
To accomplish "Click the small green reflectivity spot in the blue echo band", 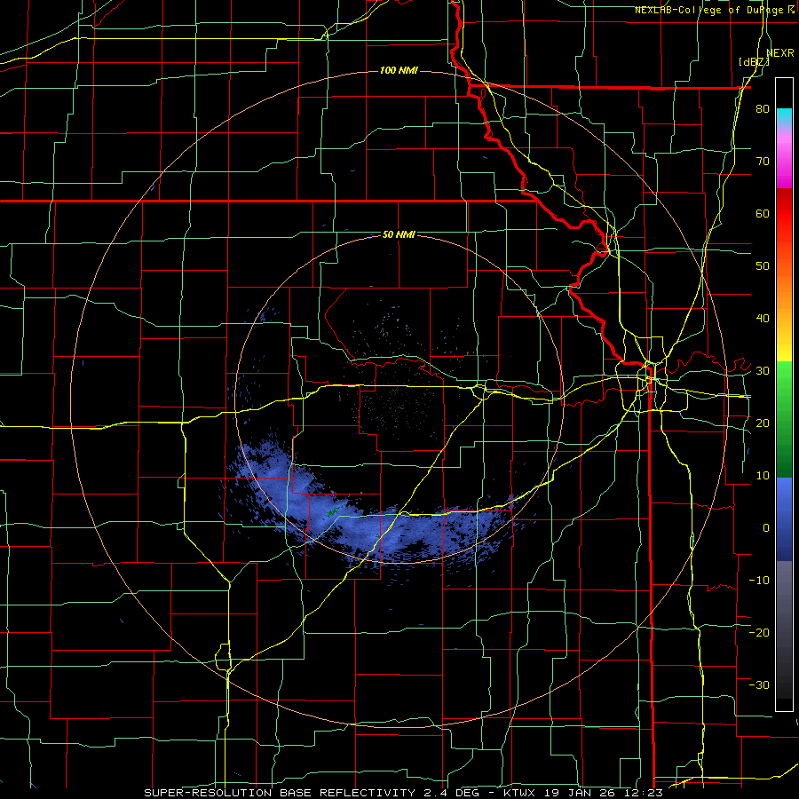I will 332,511.
